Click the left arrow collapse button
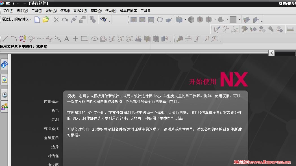The image size is (296, 166). click(x=271, y=53)
